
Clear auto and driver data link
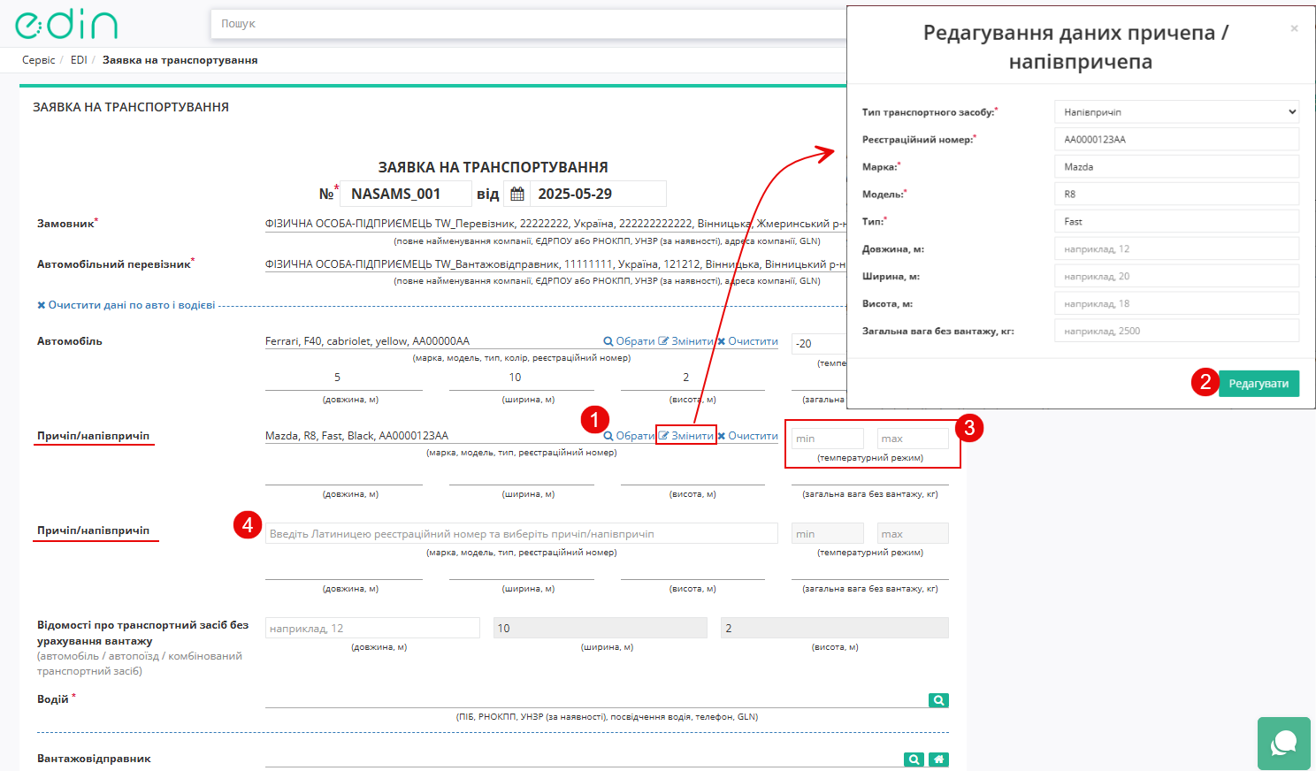tap(126, 305)
